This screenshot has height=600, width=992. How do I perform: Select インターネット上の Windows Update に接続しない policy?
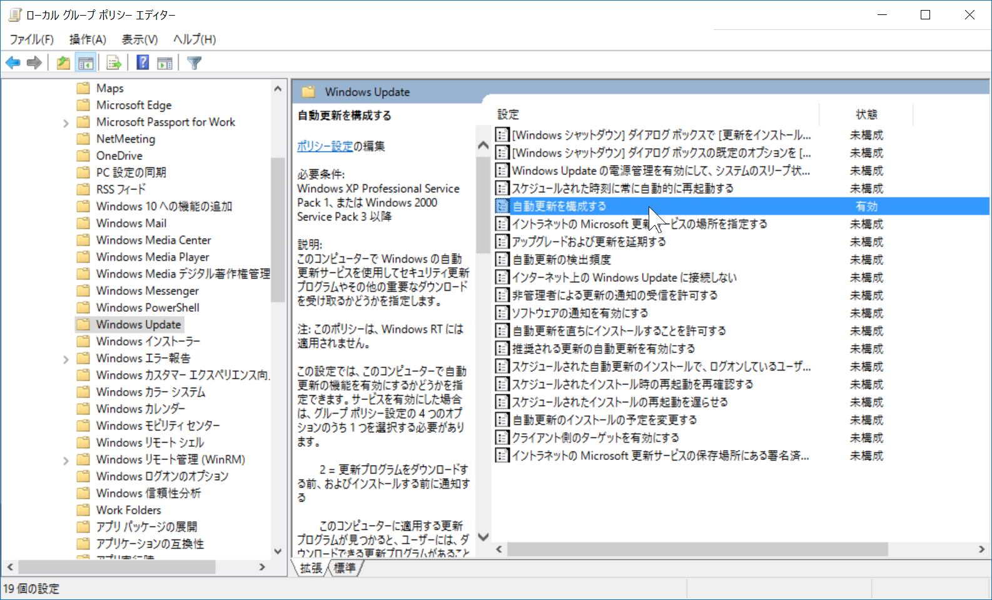pyautogui.click(x=624, y=277)
